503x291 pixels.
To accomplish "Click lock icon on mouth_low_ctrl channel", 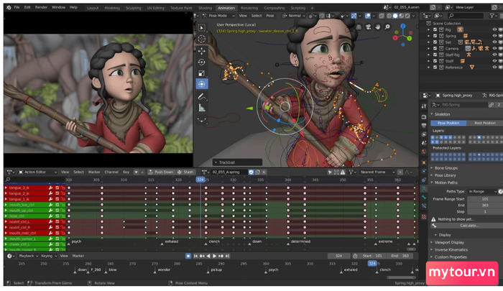I will point(63,205).
